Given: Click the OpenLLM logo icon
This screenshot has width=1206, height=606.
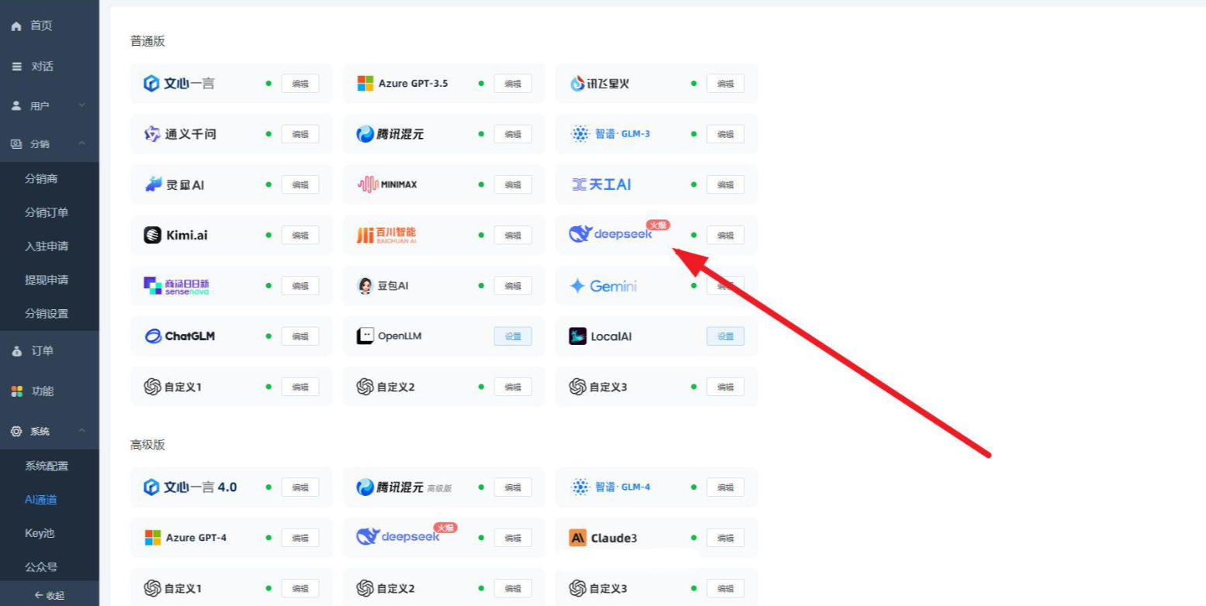Looking at the screenshot, I should 365,336.
